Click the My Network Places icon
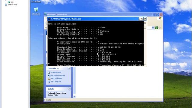This screenshot has width=192, height=108. (49, 76)
